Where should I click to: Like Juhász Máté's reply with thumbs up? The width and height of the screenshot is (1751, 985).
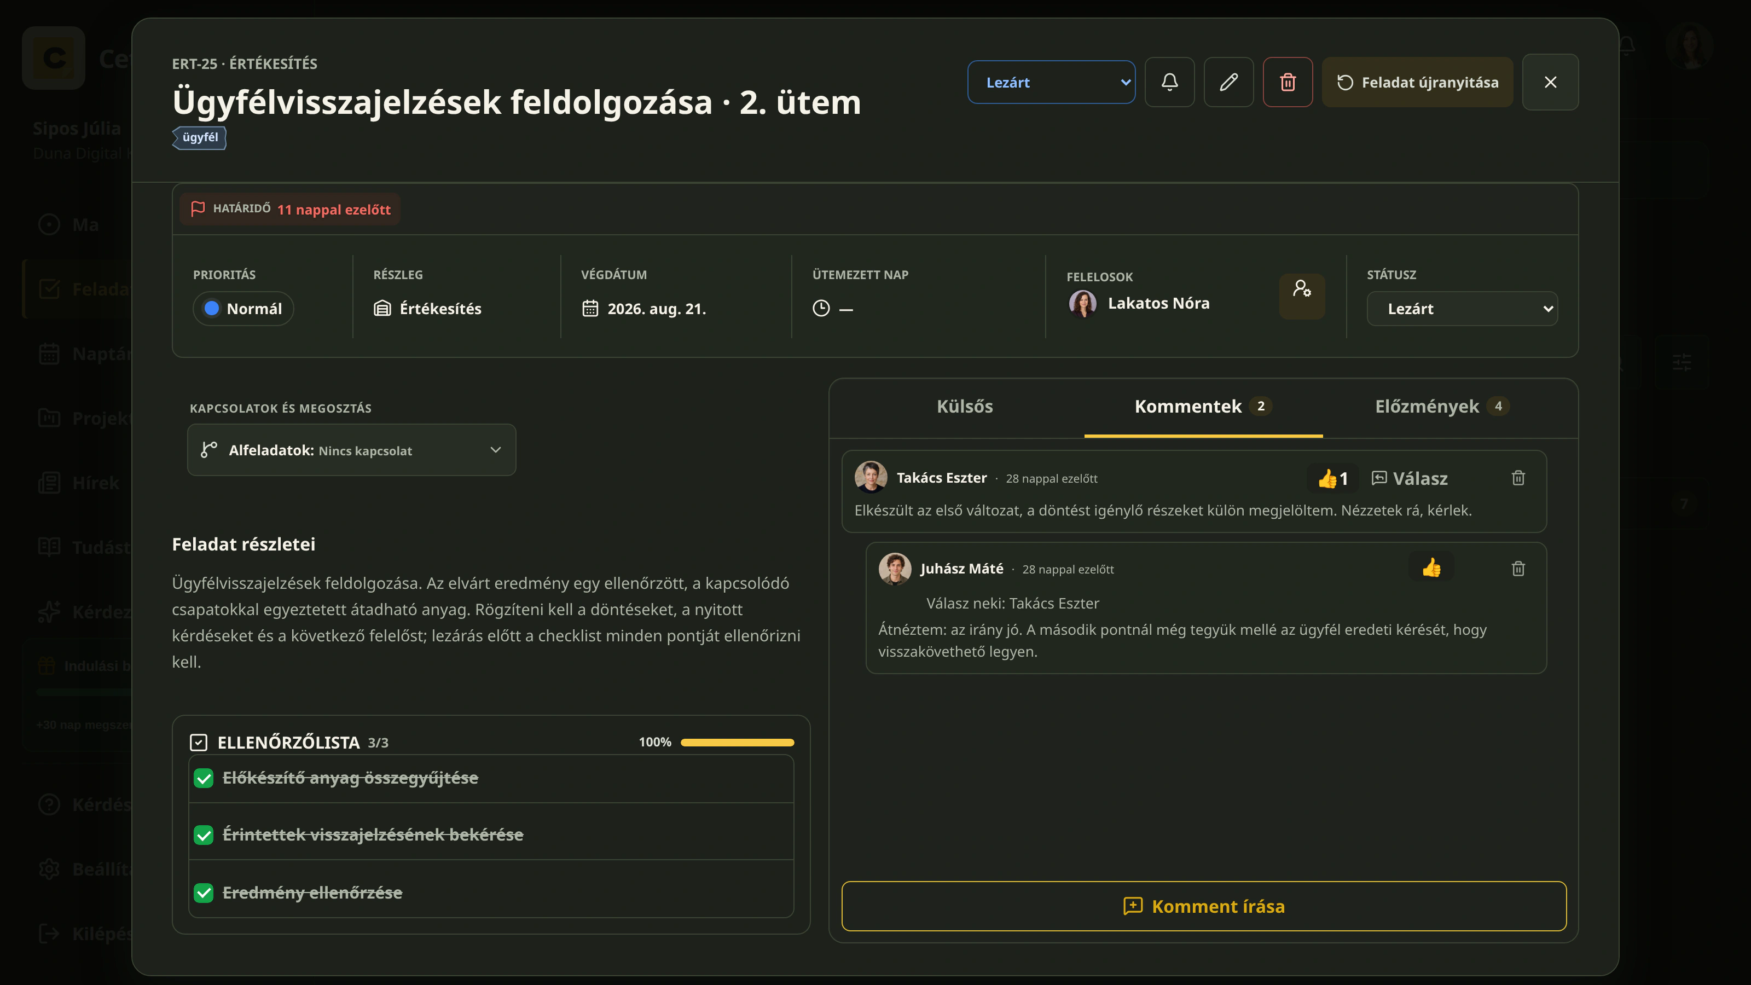coord(1431,567)
